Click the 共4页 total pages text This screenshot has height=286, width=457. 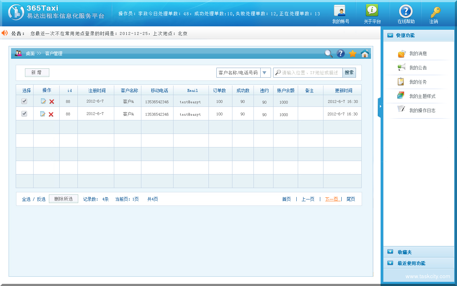pyautogui.click(x=153, y=199)
